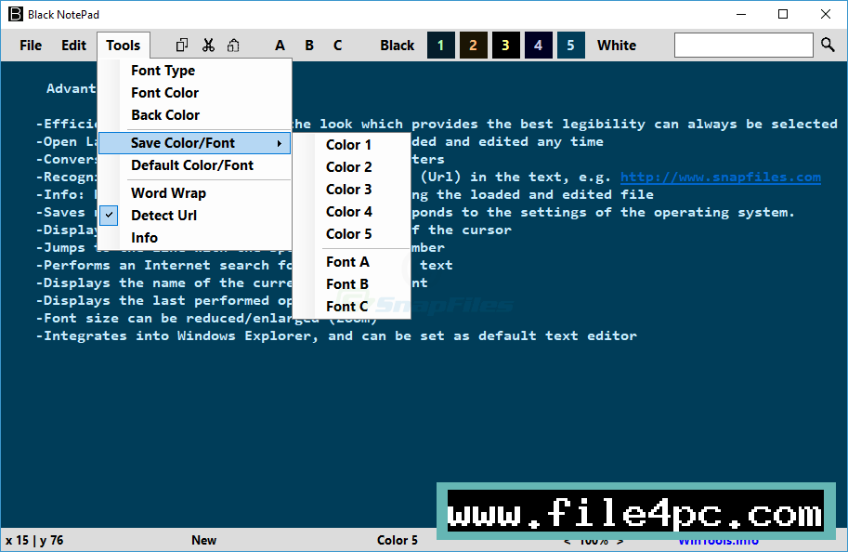
Task: Choose color preset 2 swatch
Action: pos(473,45)
